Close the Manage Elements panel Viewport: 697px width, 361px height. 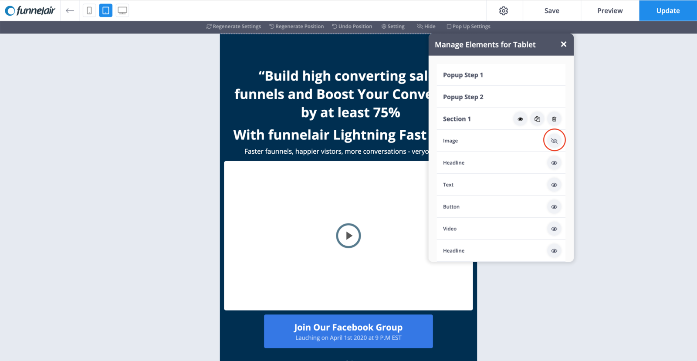pyautogui.click(x=564, y=44)
